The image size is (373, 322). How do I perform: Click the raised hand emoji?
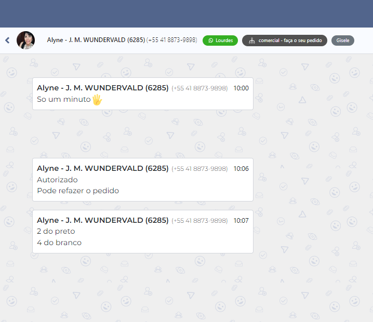[97, 99]
